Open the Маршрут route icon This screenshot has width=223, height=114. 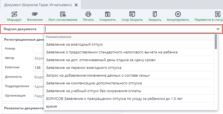[14, 14]
